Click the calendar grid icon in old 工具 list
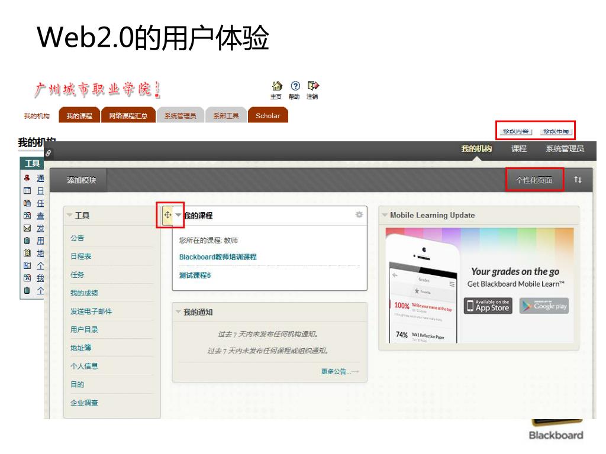The height and width of the screenshot is (454, 606). (x=27, y=190)
